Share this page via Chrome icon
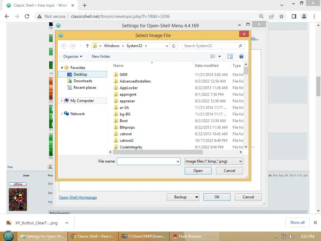The image size is (321, 241). tap(271, 16)
